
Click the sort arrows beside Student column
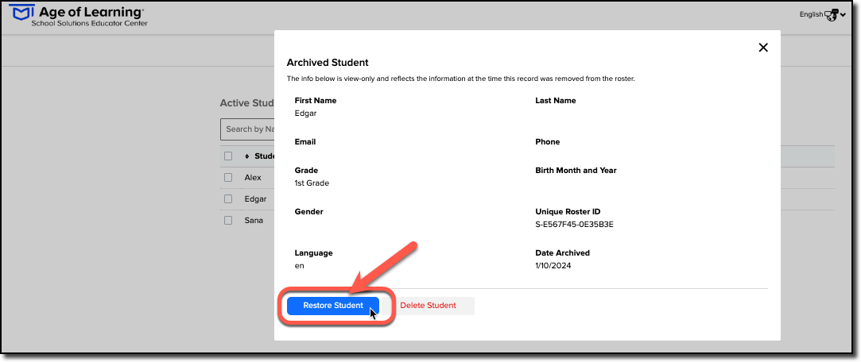click(x=247, y=156)
